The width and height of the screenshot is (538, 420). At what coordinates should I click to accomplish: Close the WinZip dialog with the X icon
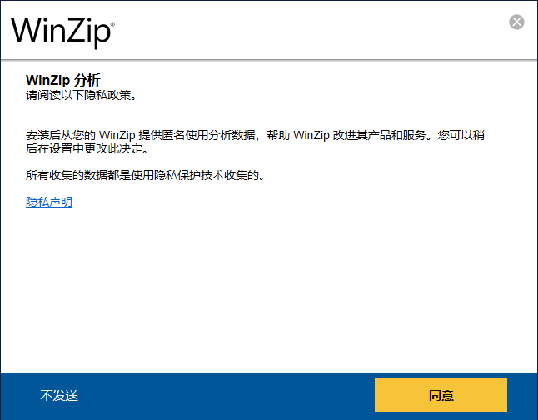coord(516,22)
